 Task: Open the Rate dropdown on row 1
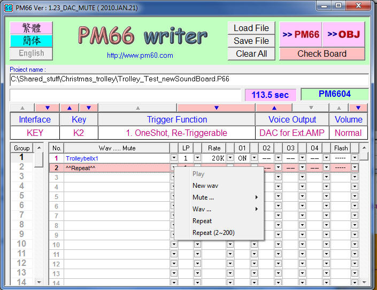click(x=230, y=158)
